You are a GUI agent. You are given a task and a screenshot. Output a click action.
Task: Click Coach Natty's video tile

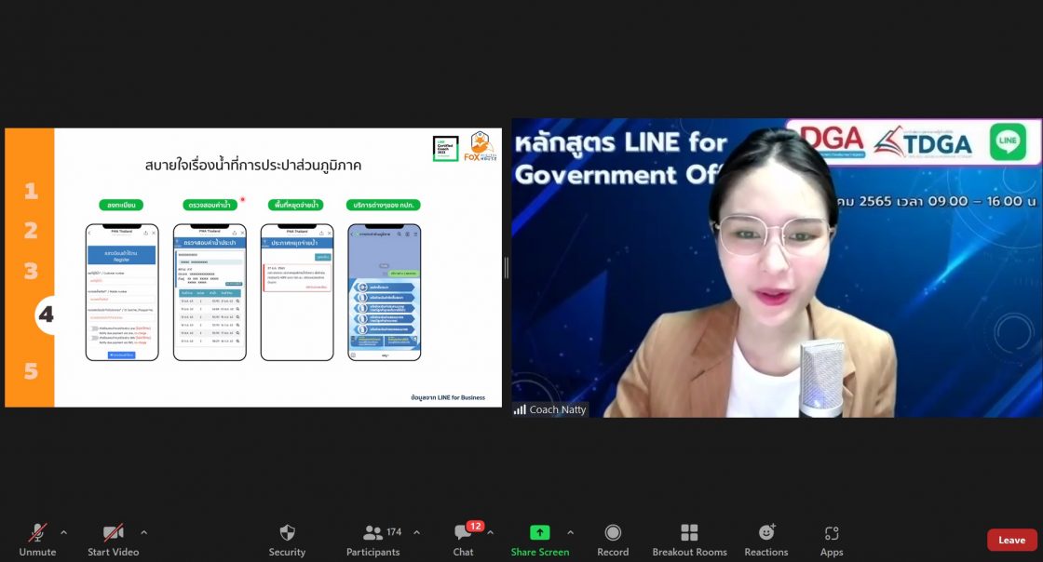point(777,268)
